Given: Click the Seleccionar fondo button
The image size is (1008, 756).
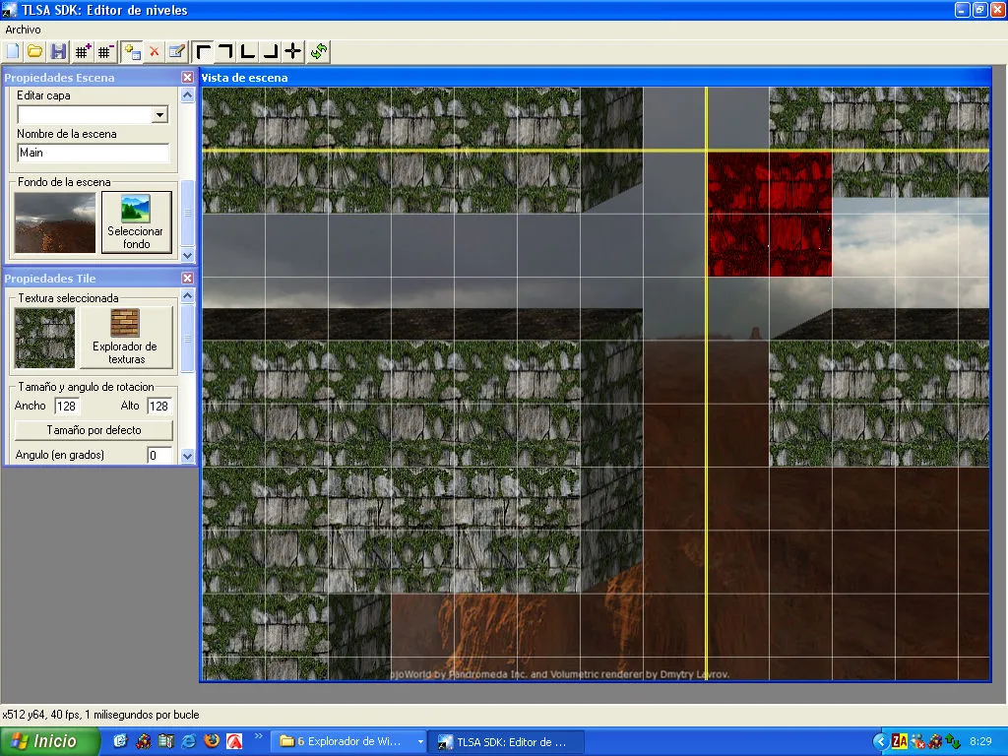Looking at the screenshot, I should 136,221.
